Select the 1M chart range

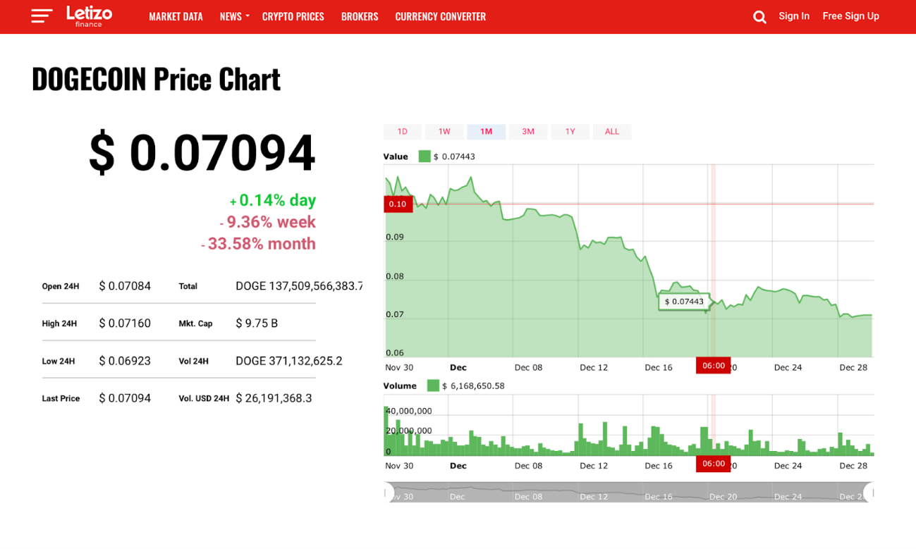(x=486, y=132)
